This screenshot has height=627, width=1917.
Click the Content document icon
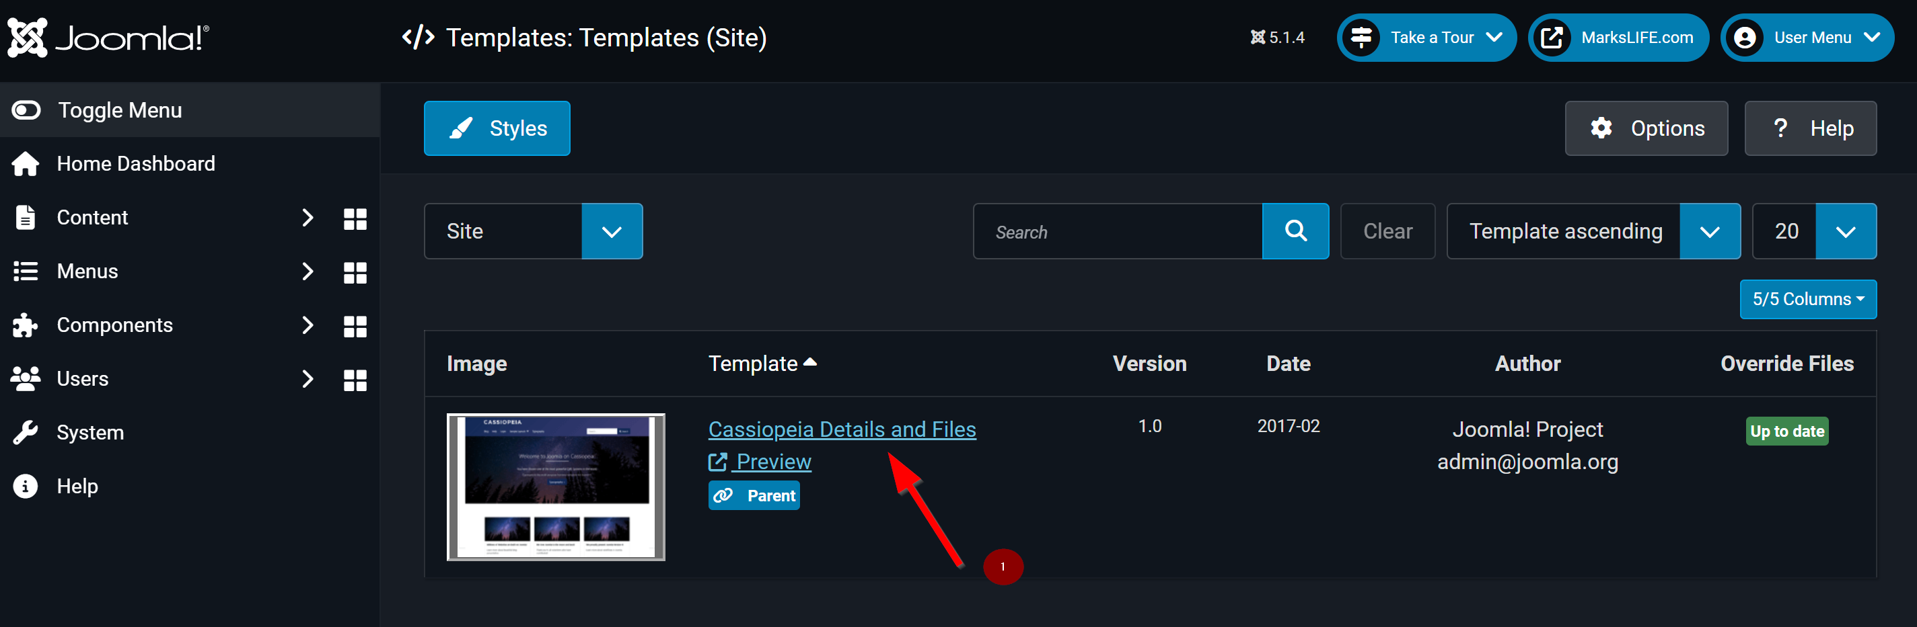click(x=26, y=217)
